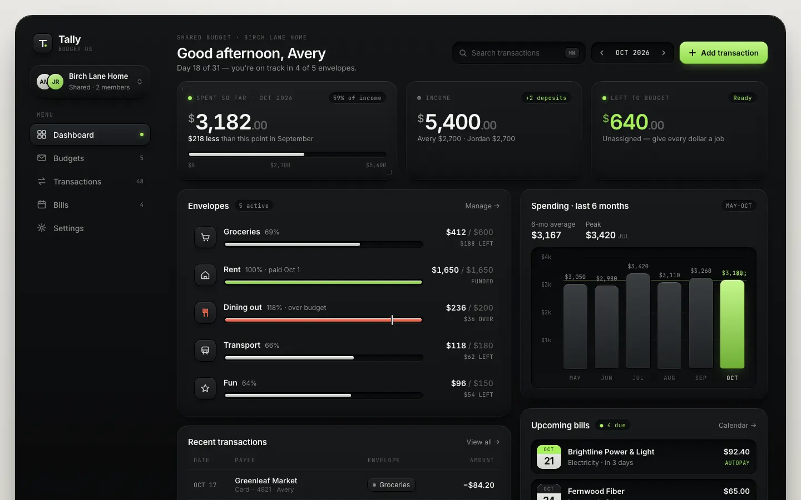The width and height of the screenshot is (801, 500).
Task: Select the green OCT bar in chart
Action: point(732,324)
